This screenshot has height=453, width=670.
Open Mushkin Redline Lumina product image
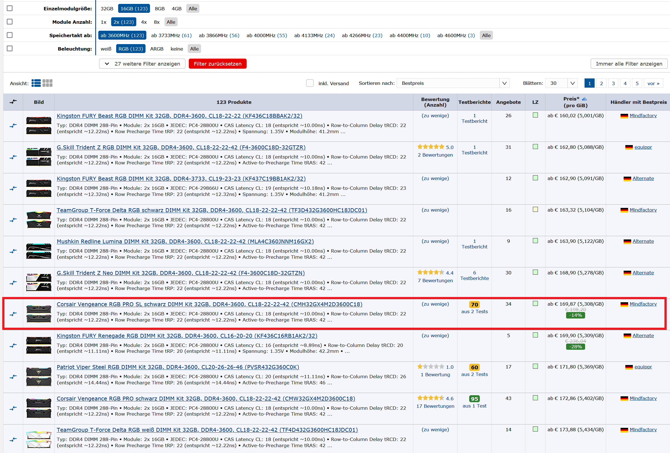click(x=39, y=251)
